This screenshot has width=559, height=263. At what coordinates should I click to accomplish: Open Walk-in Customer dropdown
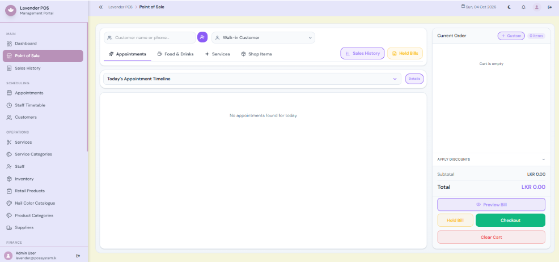click(x=263, y=38)
